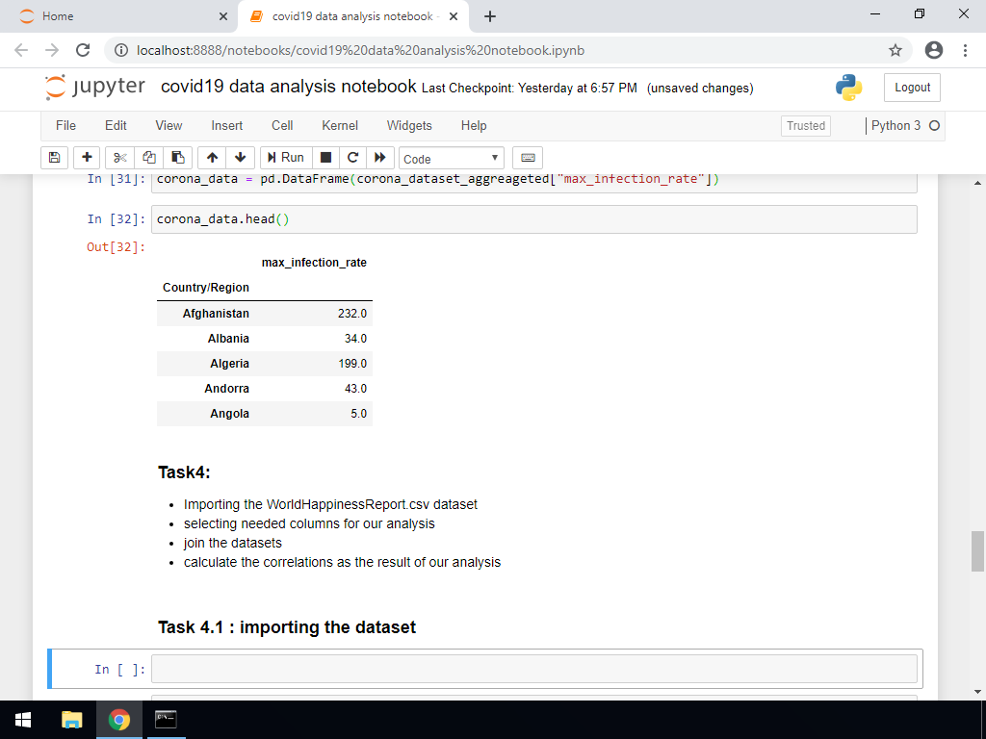
Task: Open the Windows Start menu
Action: pyautogui.click(x=24, y=720)
